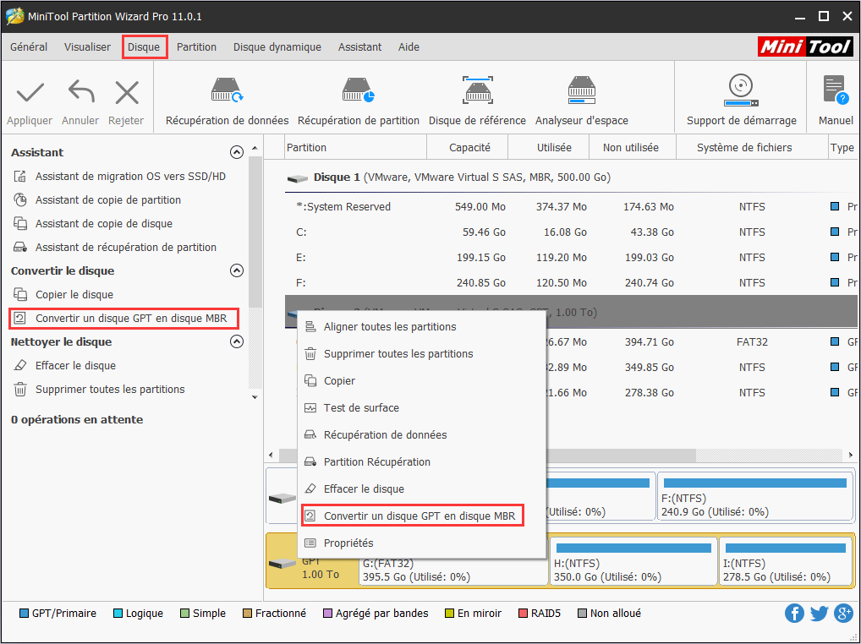The width and height of the screenshot is (861, 644).
Task: Select the Analyseur d'espace toolbar icon
Action: pos(581,96)
